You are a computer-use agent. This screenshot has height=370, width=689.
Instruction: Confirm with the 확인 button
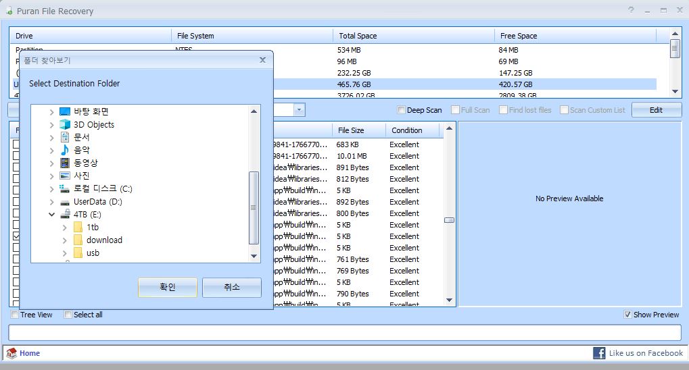[x=168, y=287]
